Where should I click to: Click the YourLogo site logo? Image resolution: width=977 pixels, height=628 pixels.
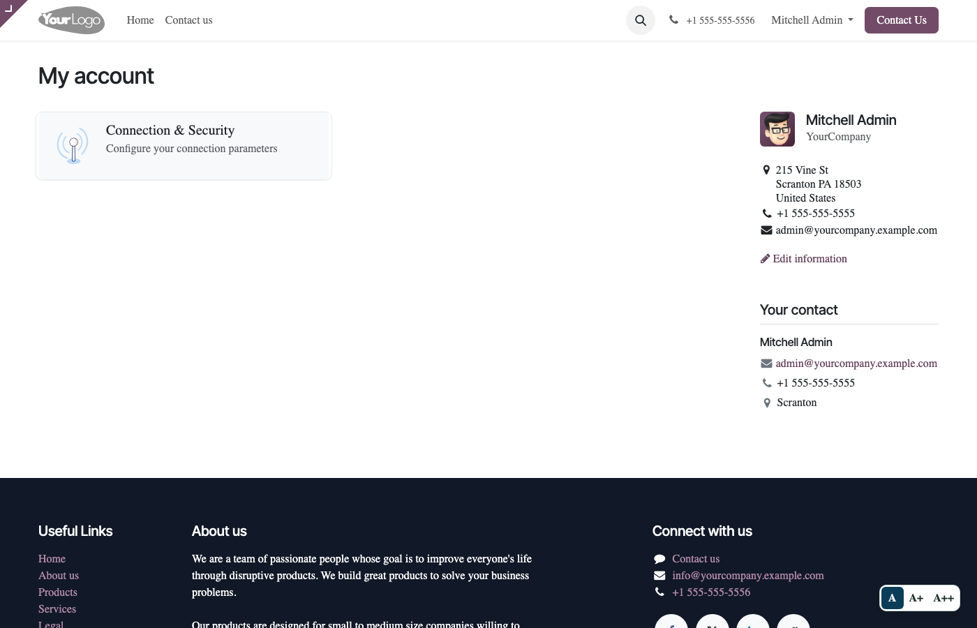71,20
